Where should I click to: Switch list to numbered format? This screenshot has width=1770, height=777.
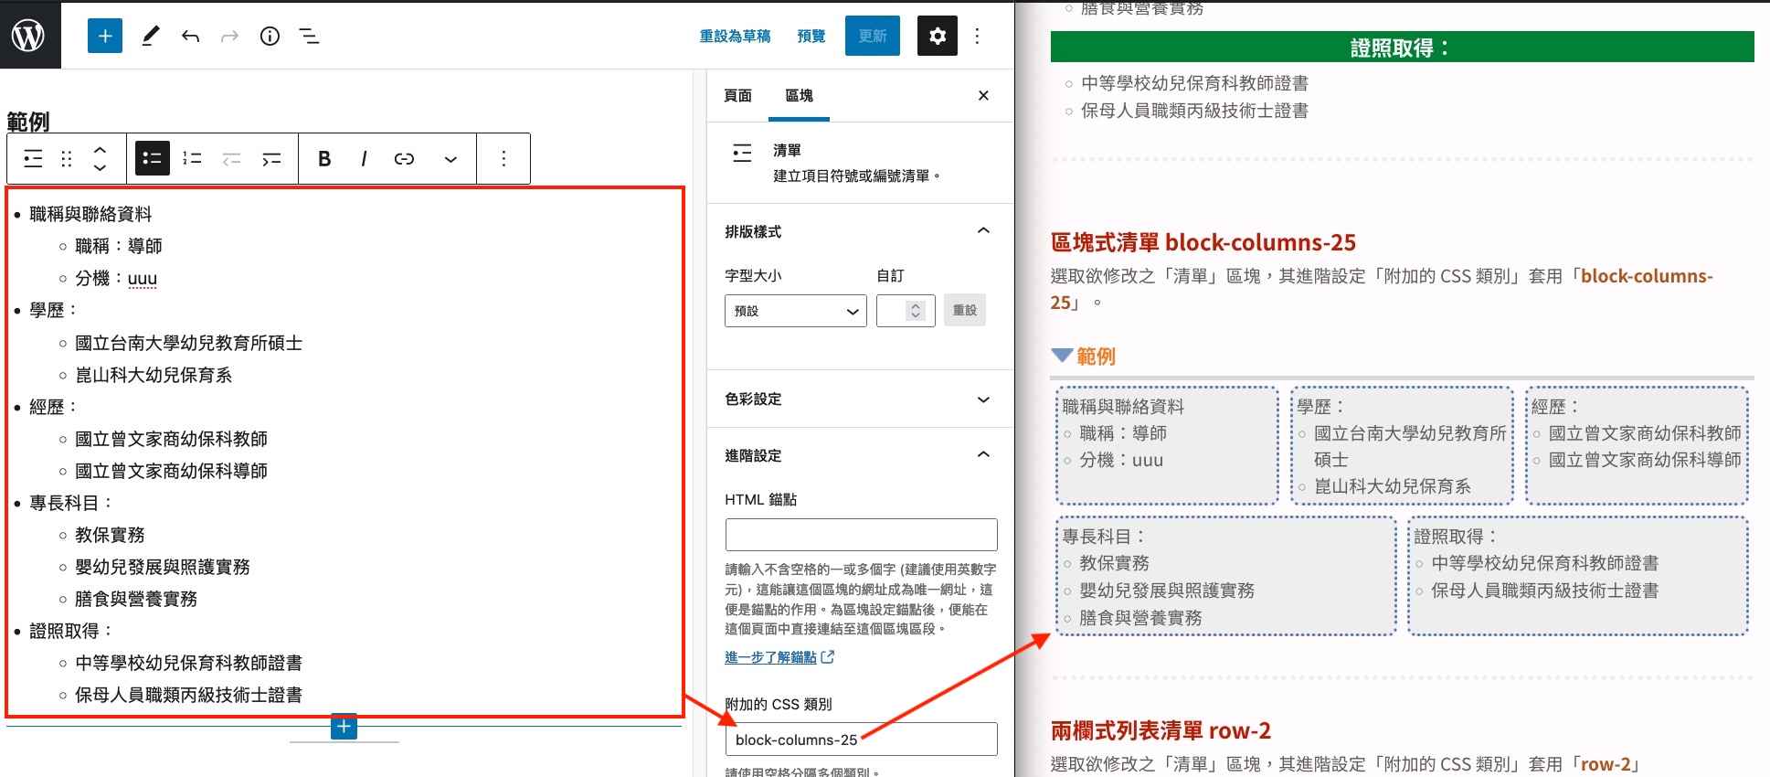[192, 159]
